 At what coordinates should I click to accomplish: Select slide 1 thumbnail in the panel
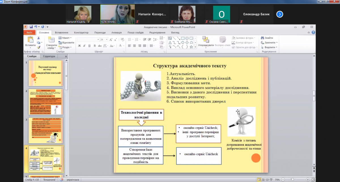(46, 73)
